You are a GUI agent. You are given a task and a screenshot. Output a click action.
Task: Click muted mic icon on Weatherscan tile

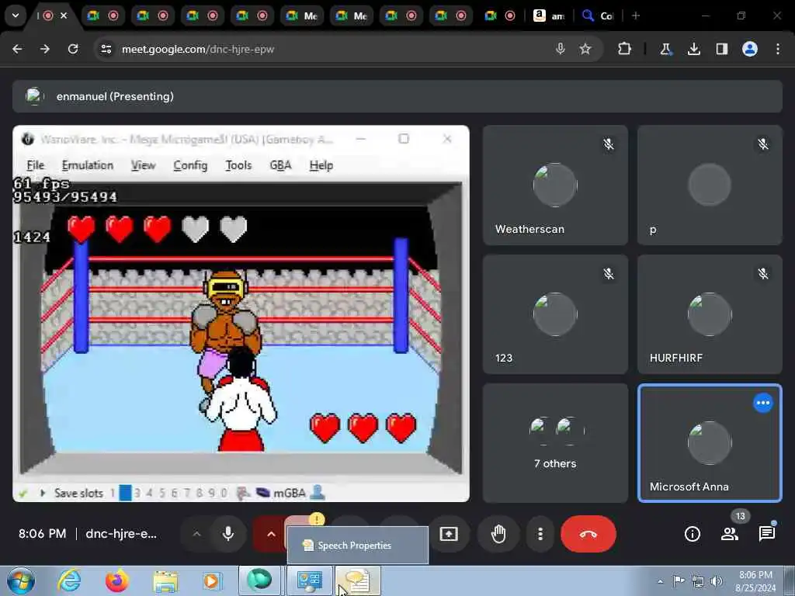coord(609,144)
